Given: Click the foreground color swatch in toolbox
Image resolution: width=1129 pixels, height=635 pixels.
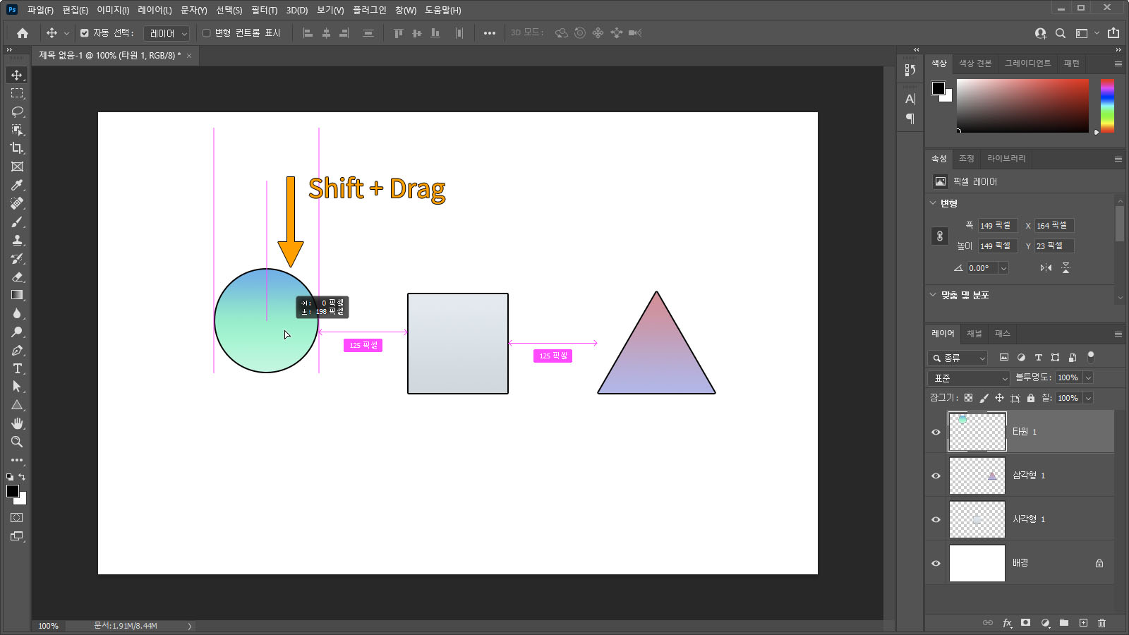Looking at the screenshot, I should point(13,492).
